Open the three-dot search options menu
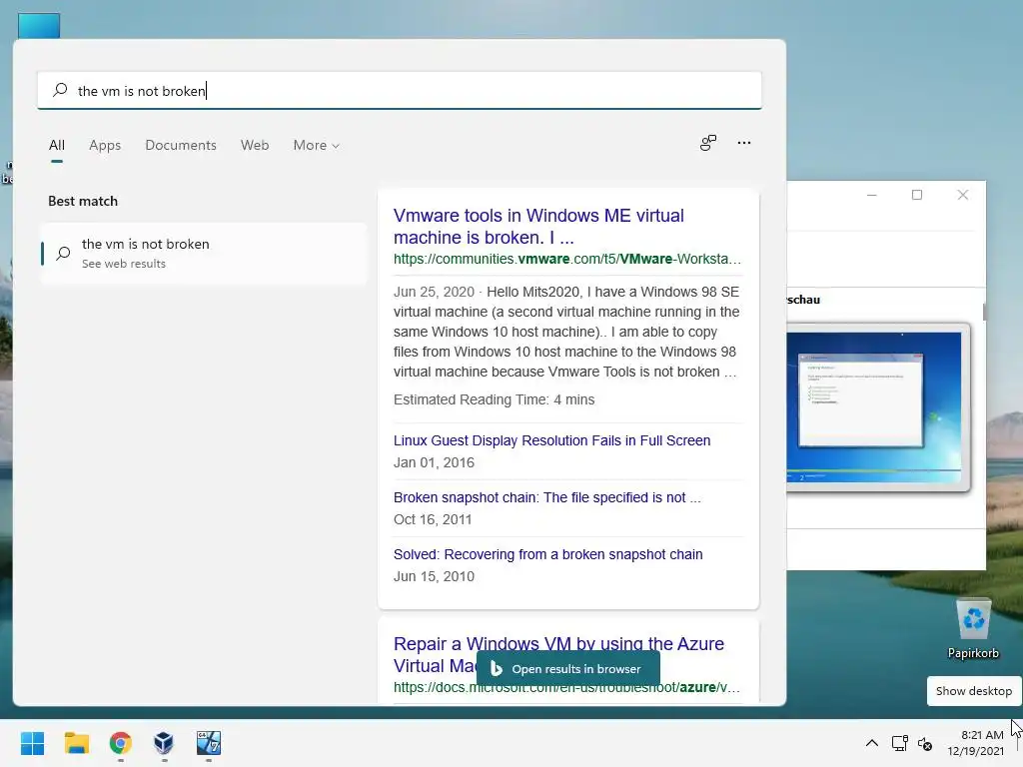The width and height of the screenshot is (1023, 767). (x=743, y=143)
